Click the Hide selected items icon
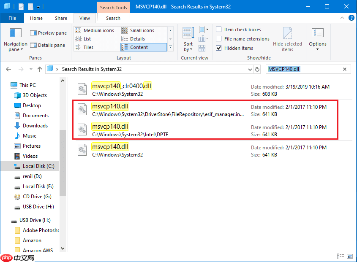357x262 pixels. tap(287, 39)
